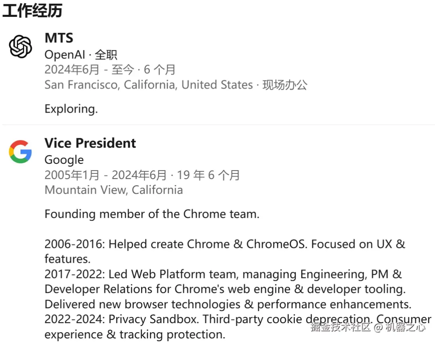
Task: Click the "Developer Relations for Chrome's web engine" line
Action: coord(225,289)
